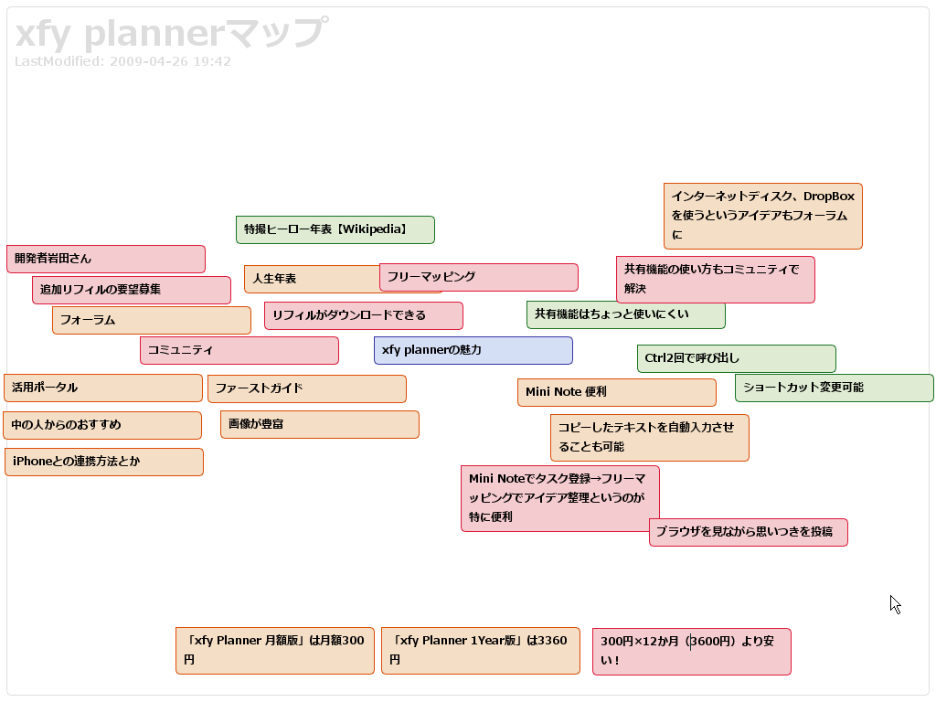
Task: Click the 人生年表 card
Action: pyautogui.click(x=312, y=280)
